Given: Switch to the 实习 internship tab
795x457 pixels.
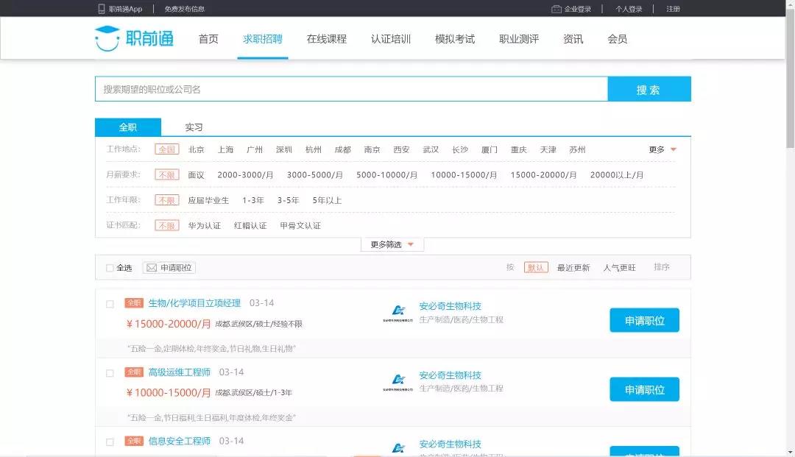Looking at the screenshot, I should (x=193, y=127).
